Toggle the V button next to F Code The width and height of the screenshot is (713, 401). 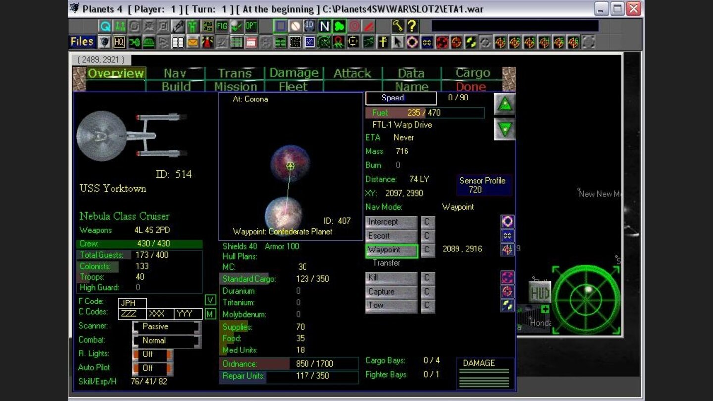point(210,300)
